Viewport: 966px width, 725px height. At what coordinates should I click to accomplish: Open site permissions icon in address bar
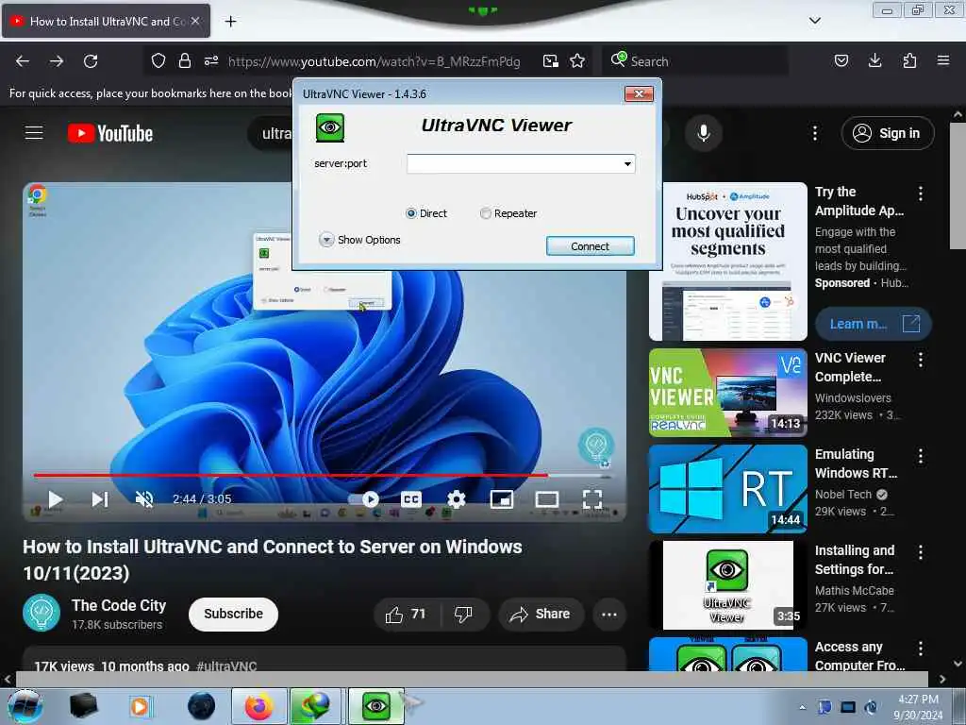coord(211,61)
